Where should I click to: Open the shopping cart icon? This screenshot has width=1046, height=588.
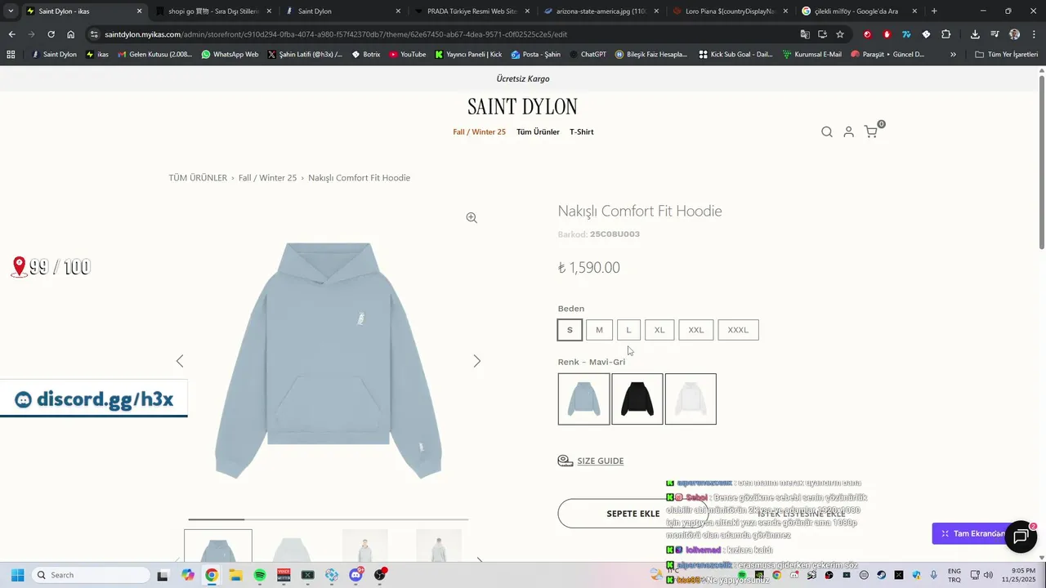(871, 132)
